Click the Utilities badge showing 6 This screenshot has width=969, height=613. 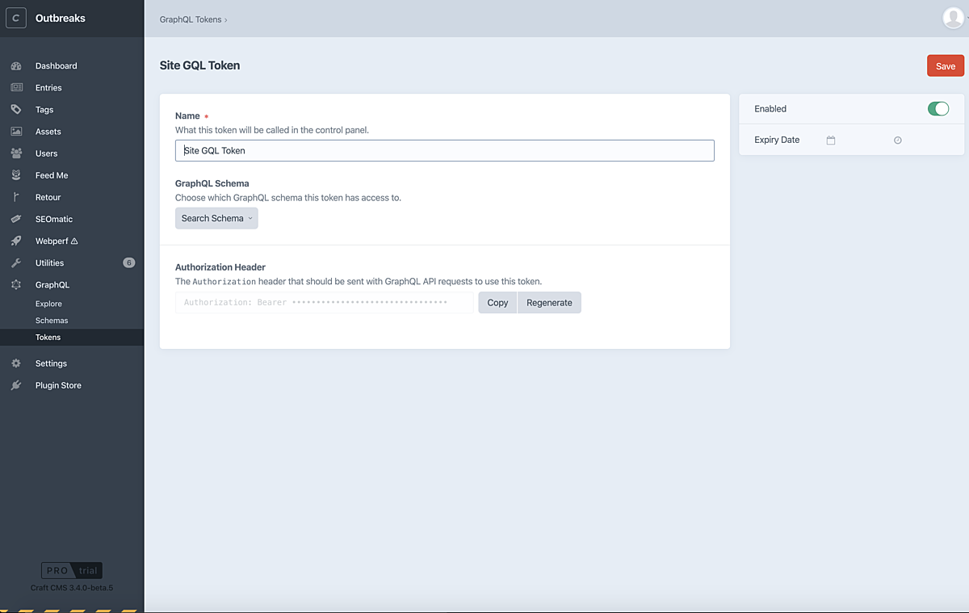[x=128, y=262]
